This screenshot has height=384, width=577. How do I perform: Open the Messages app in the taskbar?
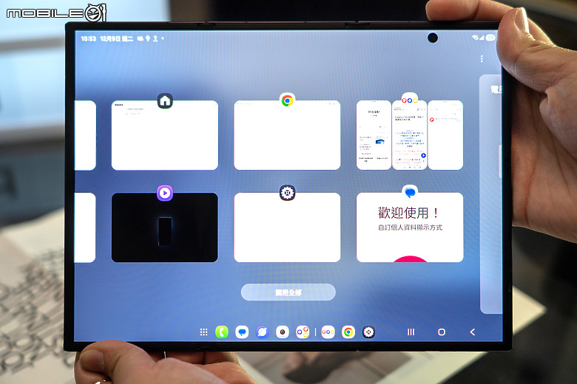(242, 332)
